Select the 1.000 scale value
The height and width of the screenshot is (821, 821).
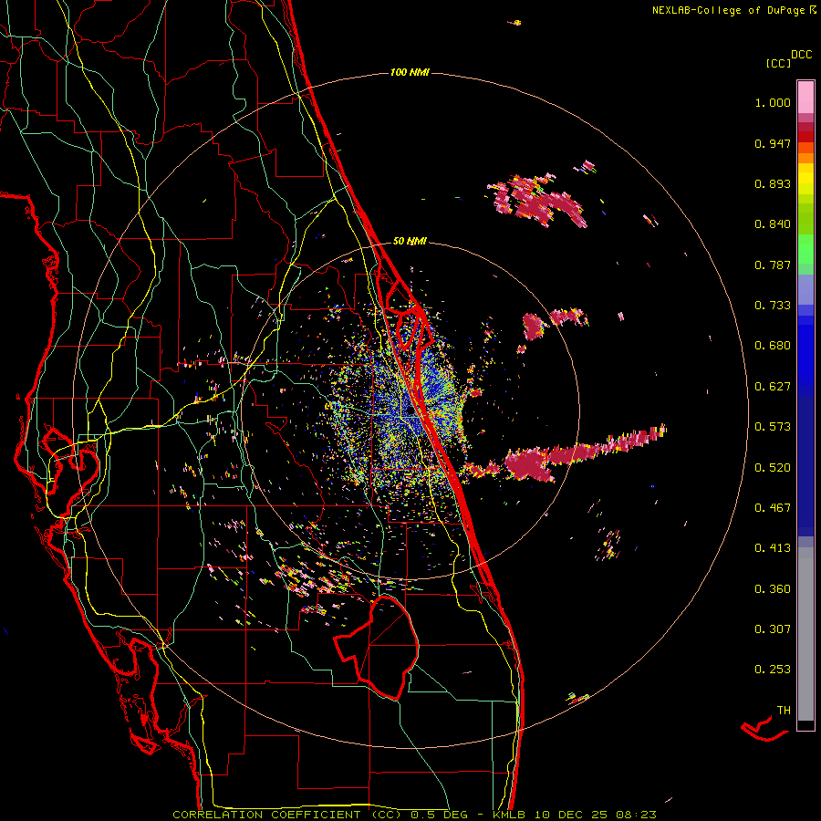(x=773, y=102)
